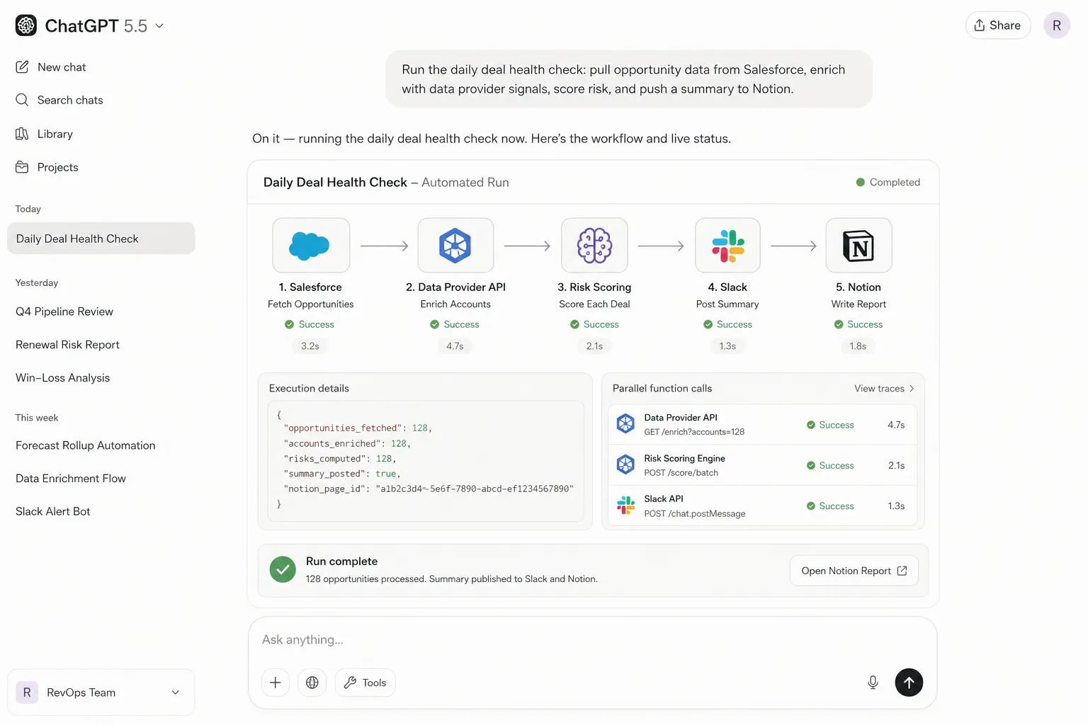Click POST /chat.postMessage endpoint text
The width and height of the screenshot is (1088, 725).
pyautogui.click(x=695, y=514)
